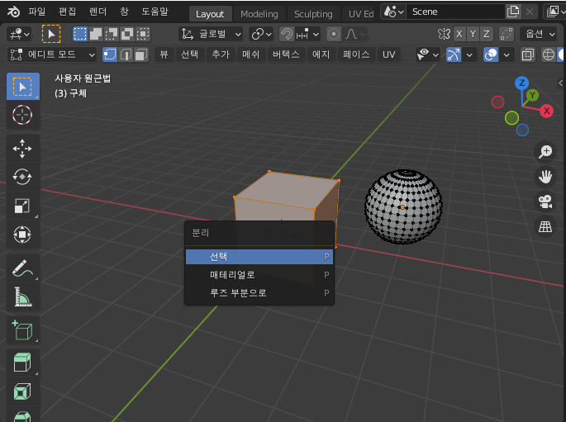Open proportional falloff curve dropdown
566x422 pixels.
(355, 34)
